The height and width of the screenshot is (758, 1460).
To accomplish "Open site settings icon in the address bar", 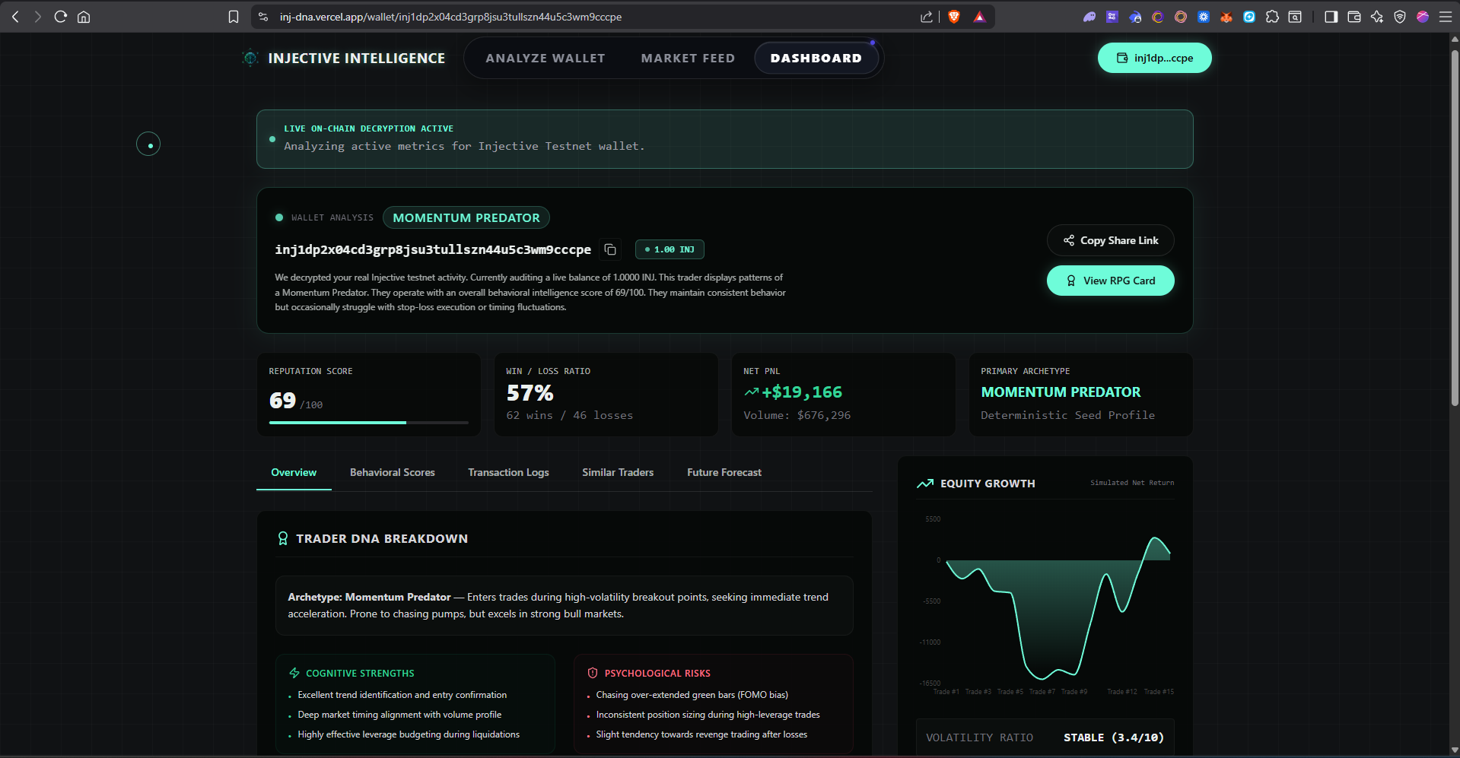I will pyautogui.click(x=263, y=17).
